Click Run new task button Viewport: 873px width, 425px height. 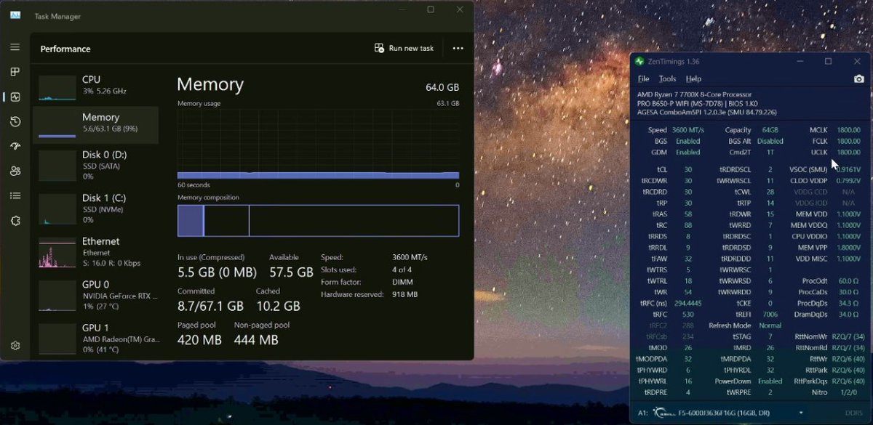(404, 48)
